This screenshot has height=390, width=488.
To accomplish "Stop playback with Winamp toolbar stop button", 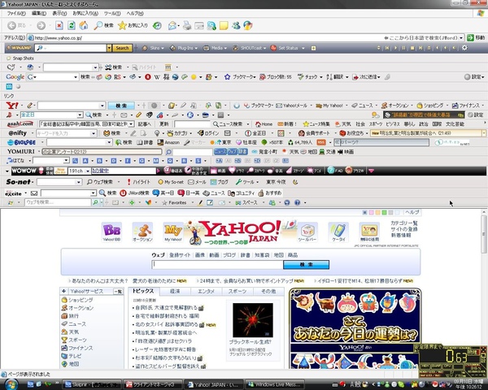I will pos(412,48).
